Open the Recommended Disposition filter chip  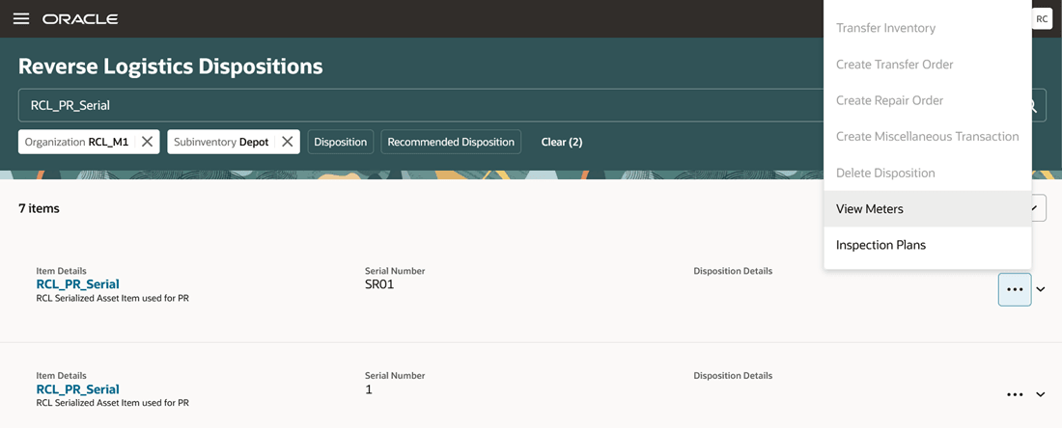tap(451, 142)
